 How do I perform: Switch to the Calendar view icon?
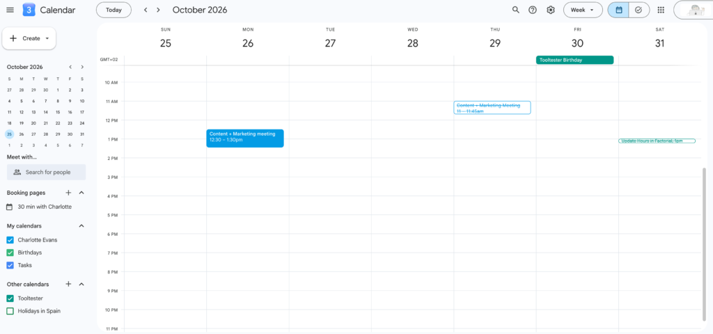(x=618, y=10)
